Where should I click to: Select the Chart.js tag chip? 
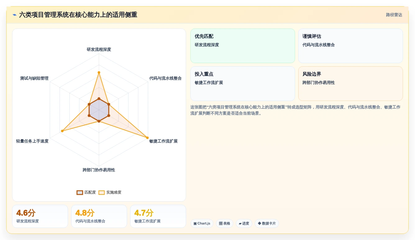(202, 223)
